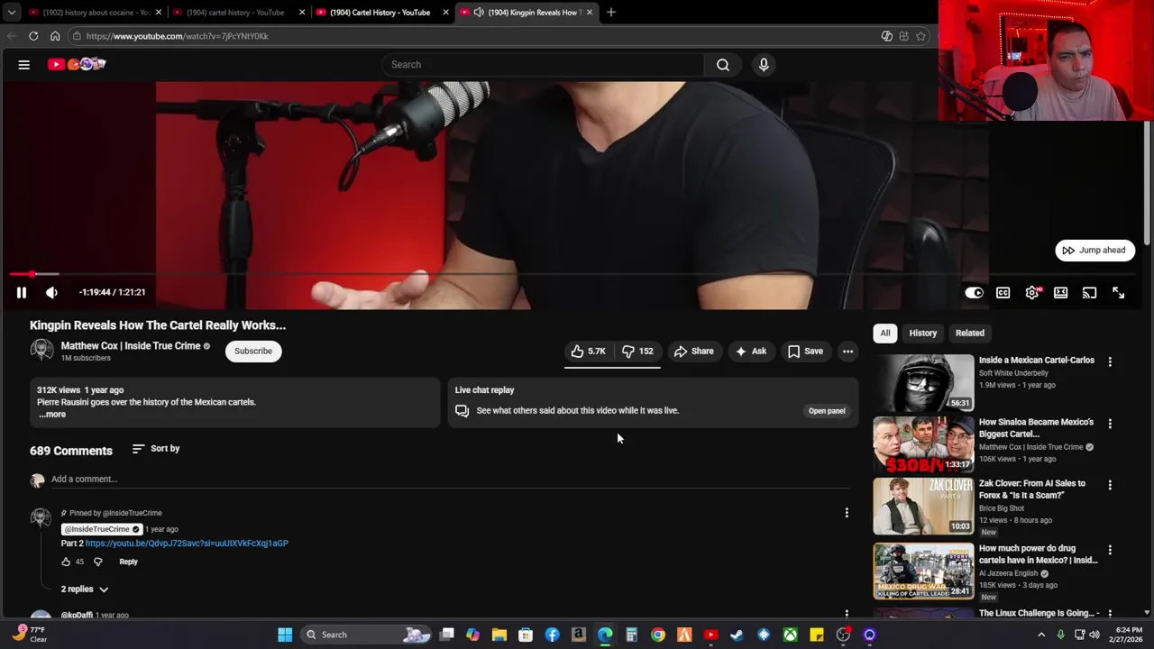Dislike the pinned comment

(x=98, y=562)
